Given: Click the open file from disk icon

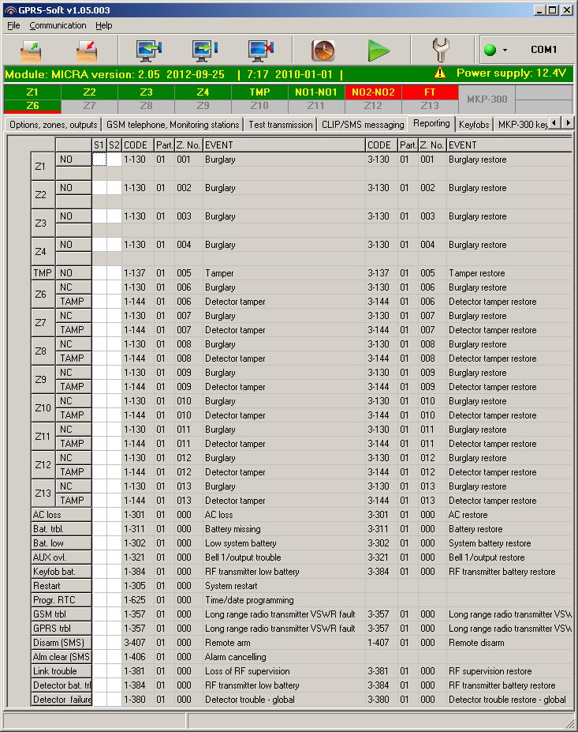Looking at the screenshot, I should coord(31,51).
